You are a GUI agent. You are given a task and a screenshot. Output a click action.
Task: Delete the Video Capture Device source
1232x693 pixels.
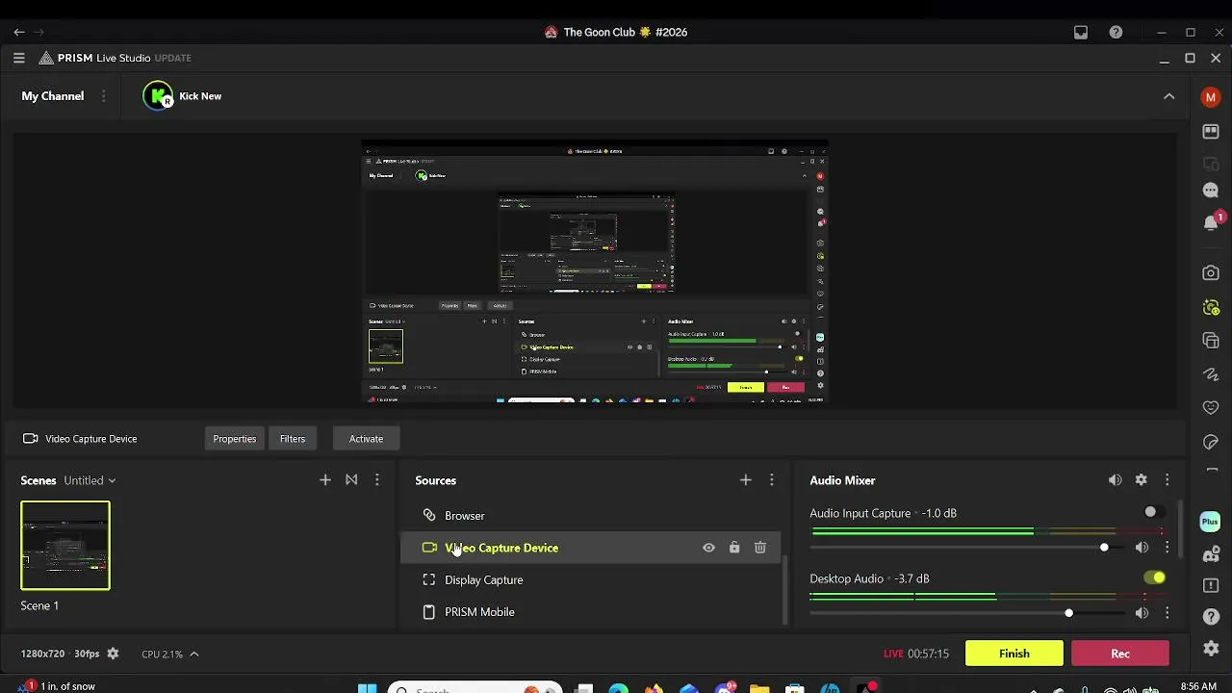[x=760, y=548]
